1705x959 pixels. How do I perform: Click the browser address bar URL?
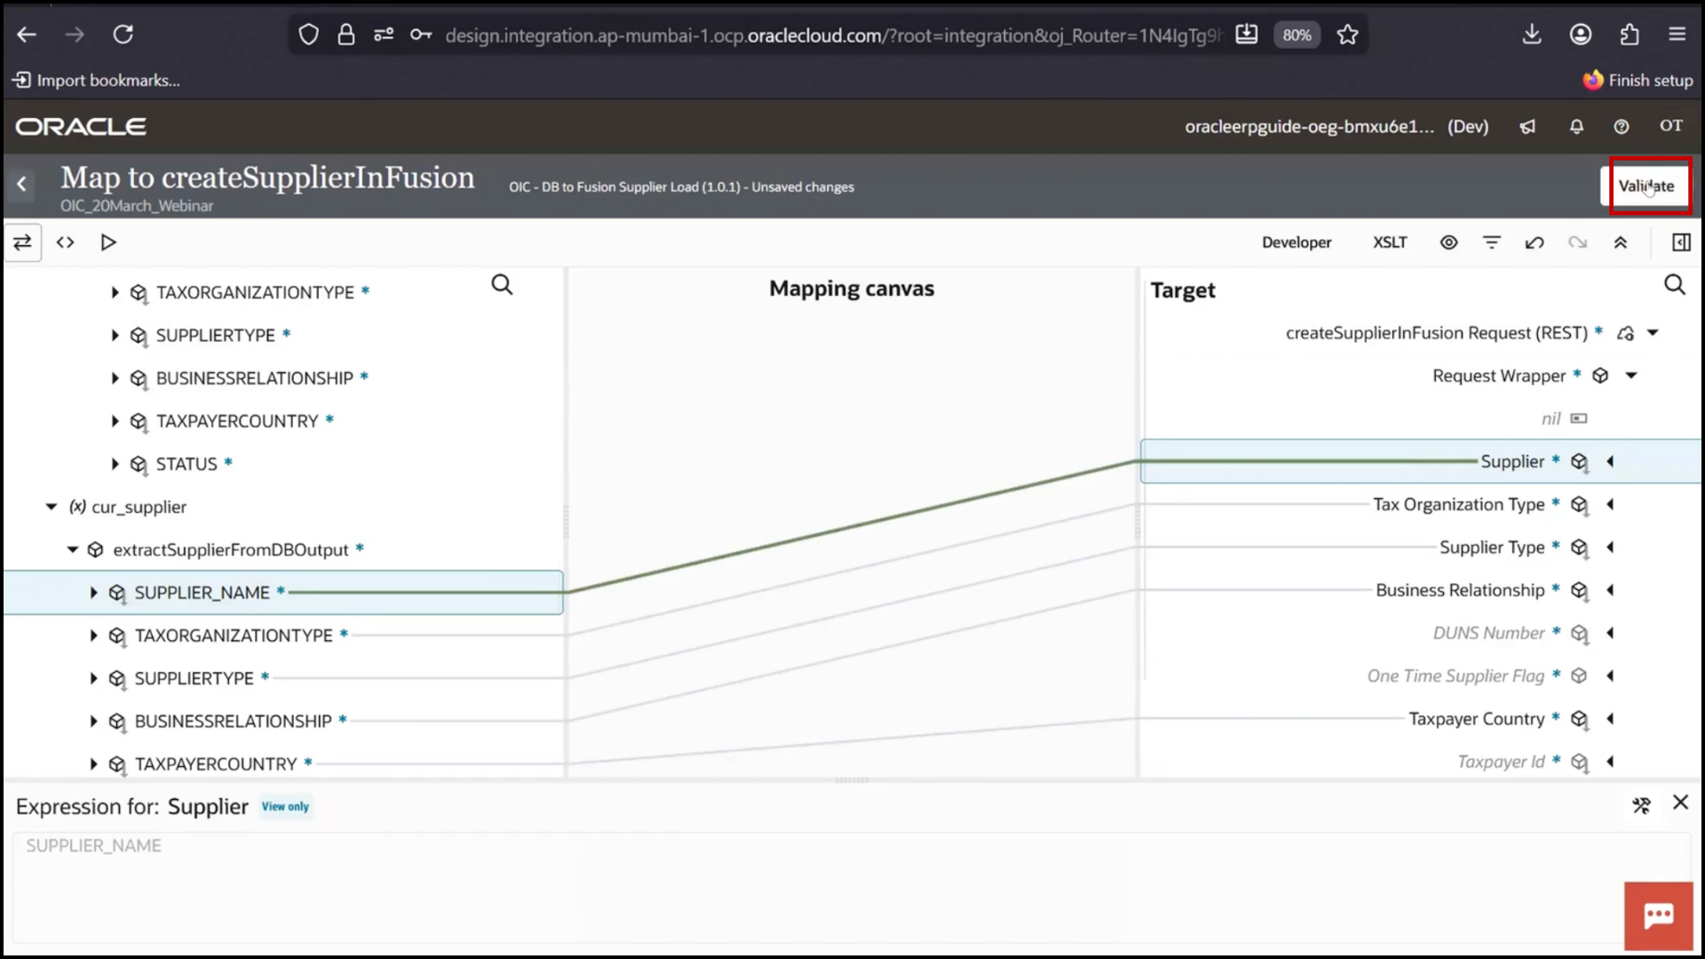(x=833, y=36)
